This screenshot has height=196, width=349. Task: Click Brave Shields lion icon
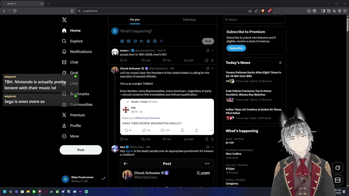click(x=263, y=11)
